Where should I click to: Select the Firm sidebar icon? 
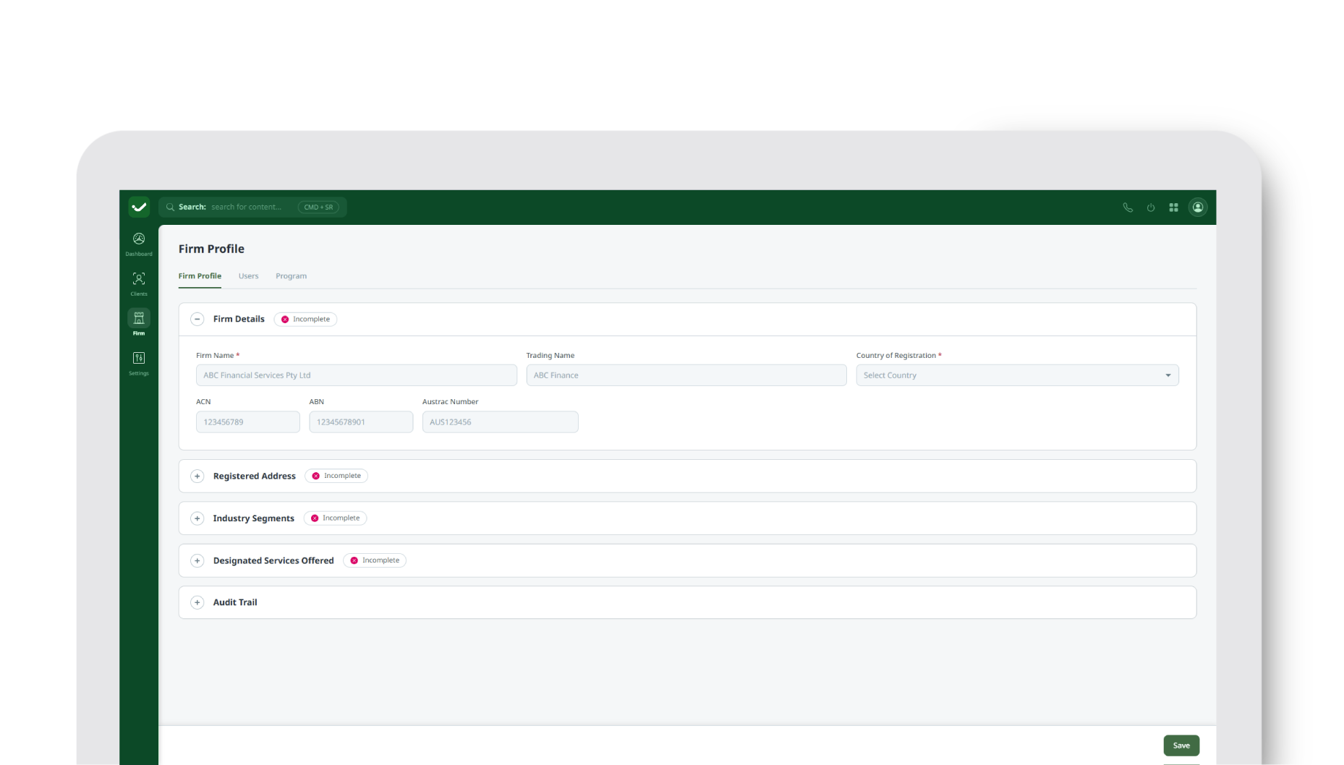pyautogui.click(x=139, y=322)
